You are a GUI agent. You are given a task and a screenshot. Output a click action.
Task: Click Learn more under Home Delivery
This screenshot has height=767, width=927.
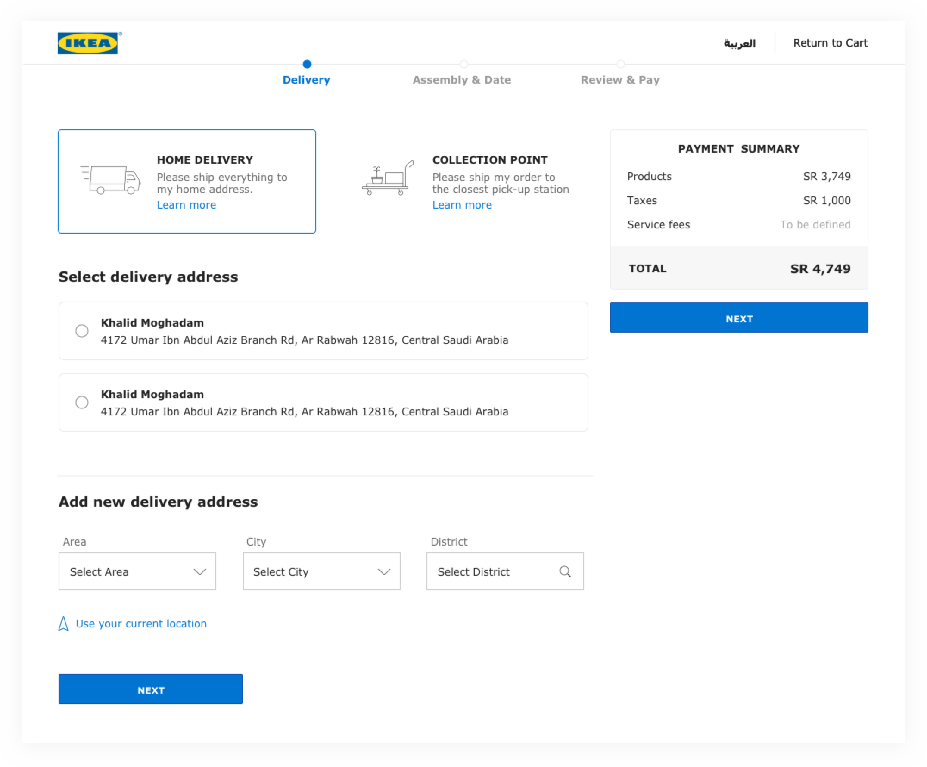[186, 204]
